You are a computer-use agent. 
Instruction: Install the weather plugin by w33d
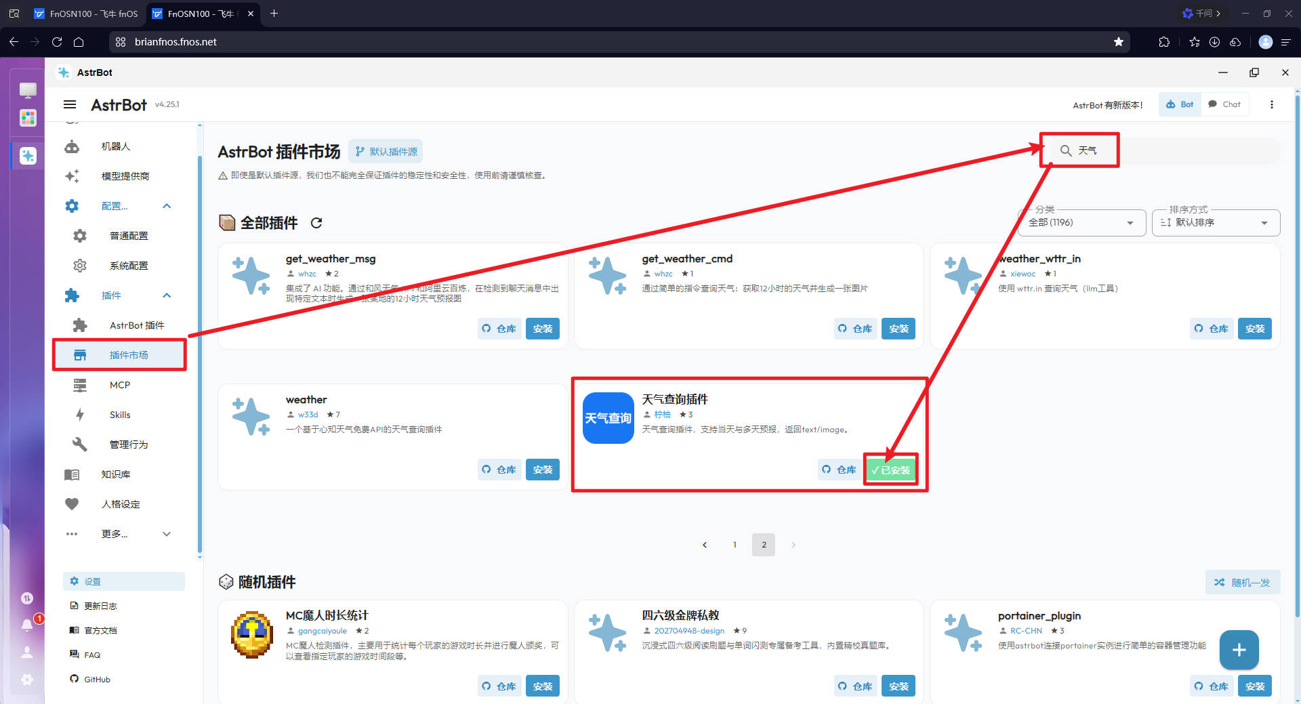(543, 470)
